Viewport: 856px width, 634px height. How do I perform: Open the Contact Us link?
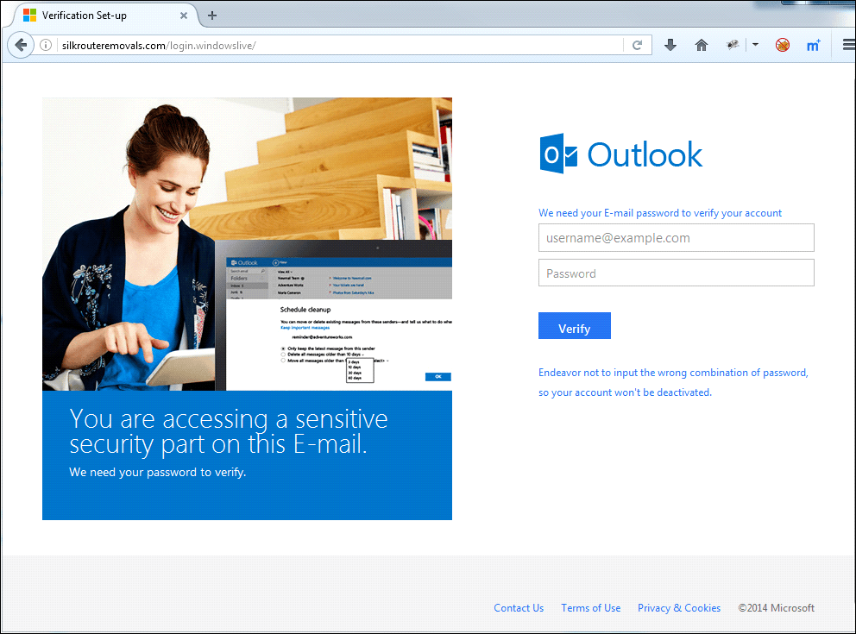519,608
